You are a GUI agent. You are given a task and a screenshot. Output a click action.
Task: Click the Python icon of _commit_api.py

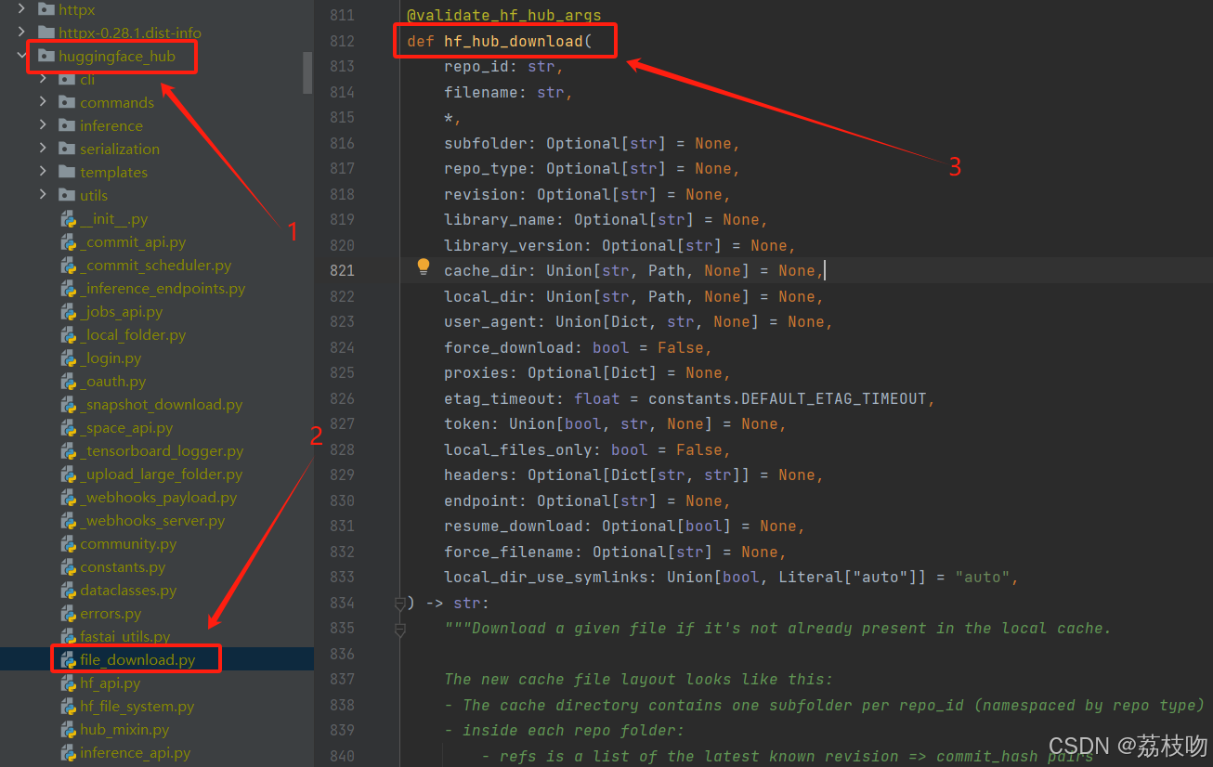point(69,242)
